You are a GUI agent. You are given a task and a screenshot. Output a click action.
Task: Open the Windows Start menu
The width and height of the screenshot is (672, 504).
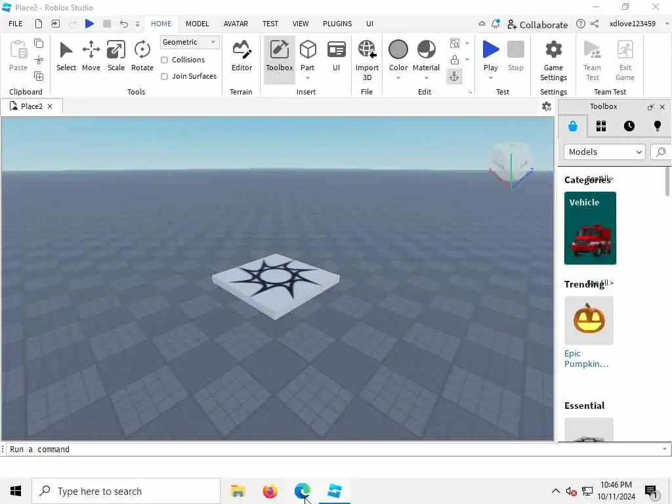[x=16, y=491]
